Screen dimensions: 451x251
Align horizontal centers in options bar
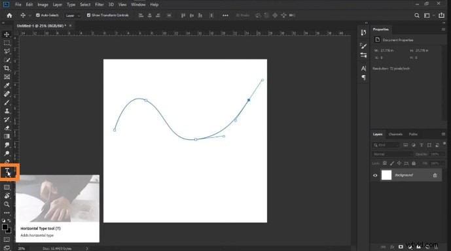[149, 16]
